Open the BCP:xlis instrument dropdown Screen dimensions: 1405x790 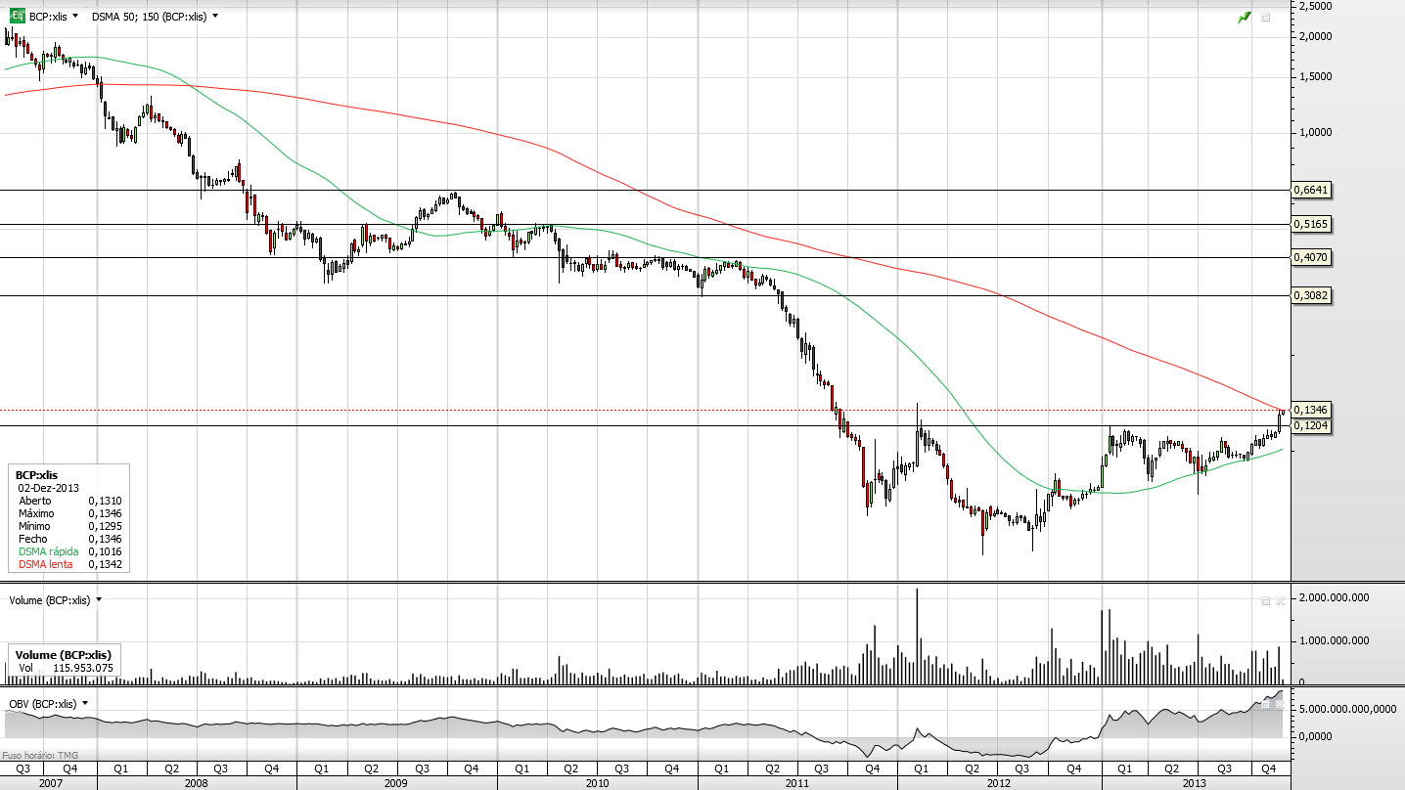75,17
